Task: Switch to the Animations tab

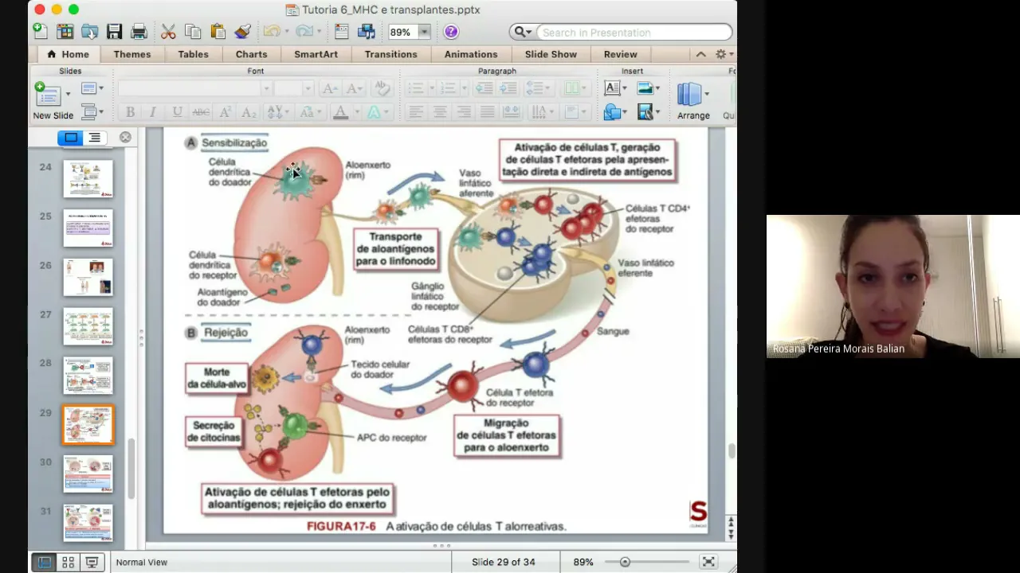Action: tap(471, 54)
